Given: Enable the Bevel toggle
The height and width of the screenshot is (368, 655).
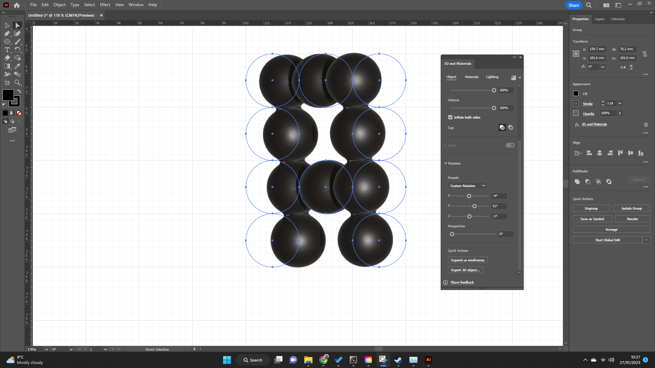Looking at the screenshot, I should [x=510, y=145].
